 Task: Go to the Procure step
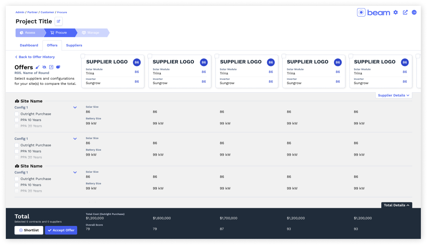coord(61,33)
